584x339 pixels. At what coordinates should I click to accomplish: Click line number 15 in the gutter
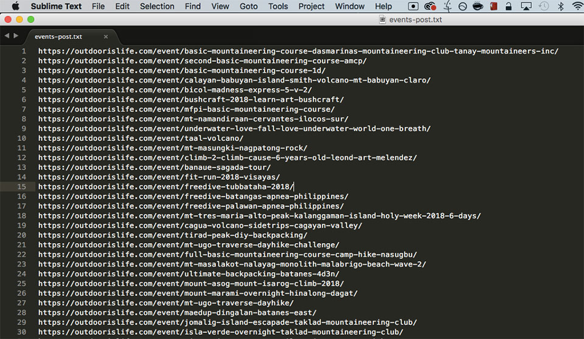click(x=22, y=187)
